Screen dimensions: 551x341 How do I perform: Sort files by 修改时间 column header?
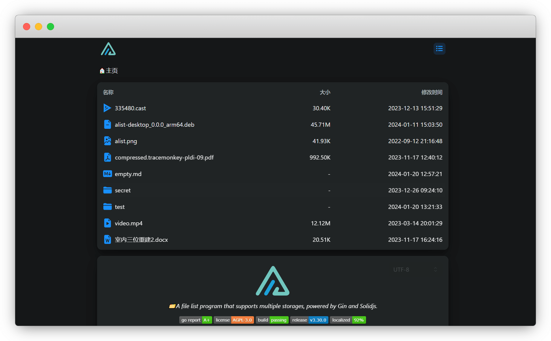[432, 92]
